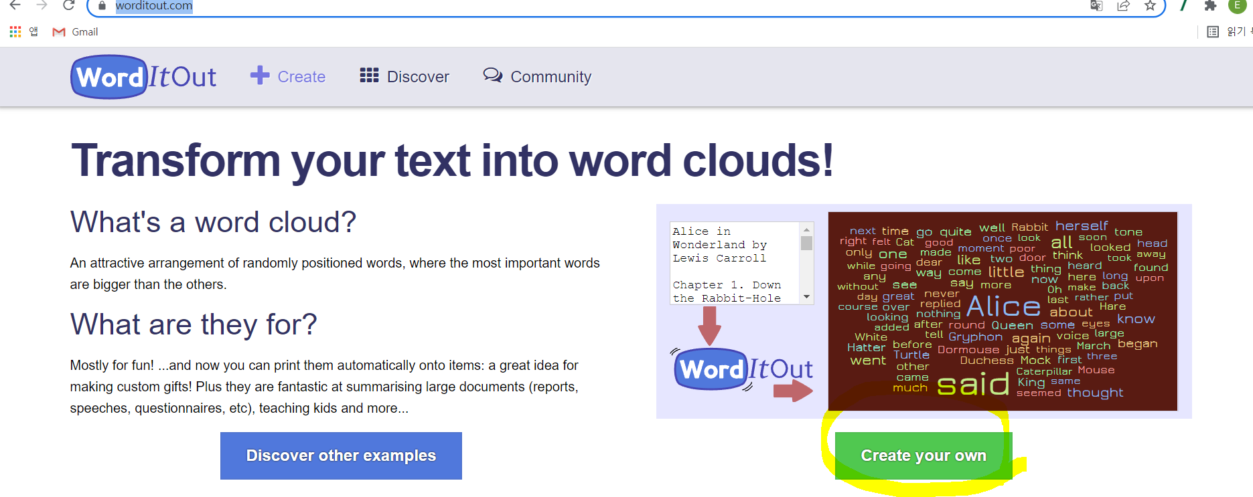Image resolution: width=1253 pixels, height=497 pixels.
Task: Click the browser forward arrow
Action: (x=42, y=5)
